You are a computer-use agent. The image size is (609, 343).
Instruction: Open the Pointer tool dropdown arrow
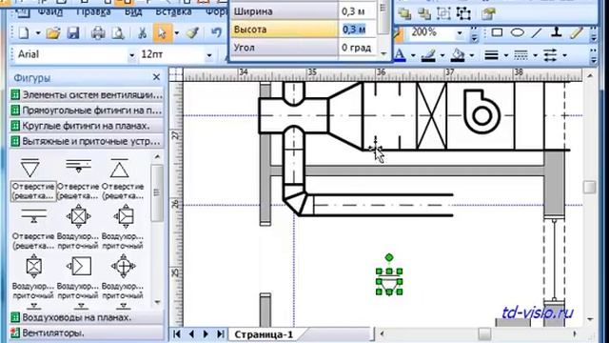pos(177,33)
